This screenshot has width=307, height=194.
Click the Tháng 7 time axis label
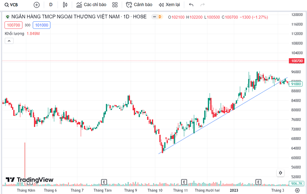[x=77, y=190]
